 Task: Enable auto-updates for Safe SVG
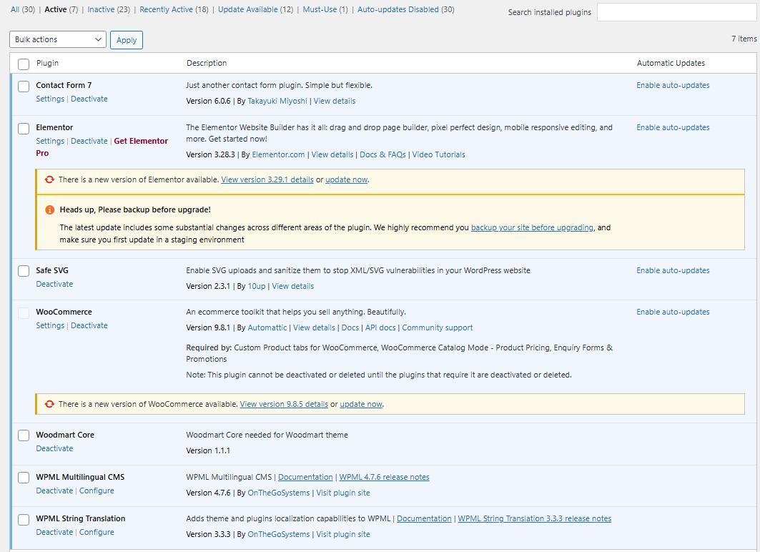pos(673,270)
